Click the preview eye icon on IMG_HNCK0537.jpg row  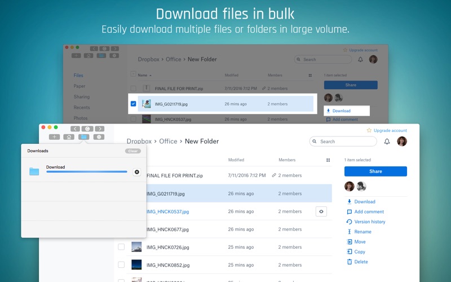(321, 211)
